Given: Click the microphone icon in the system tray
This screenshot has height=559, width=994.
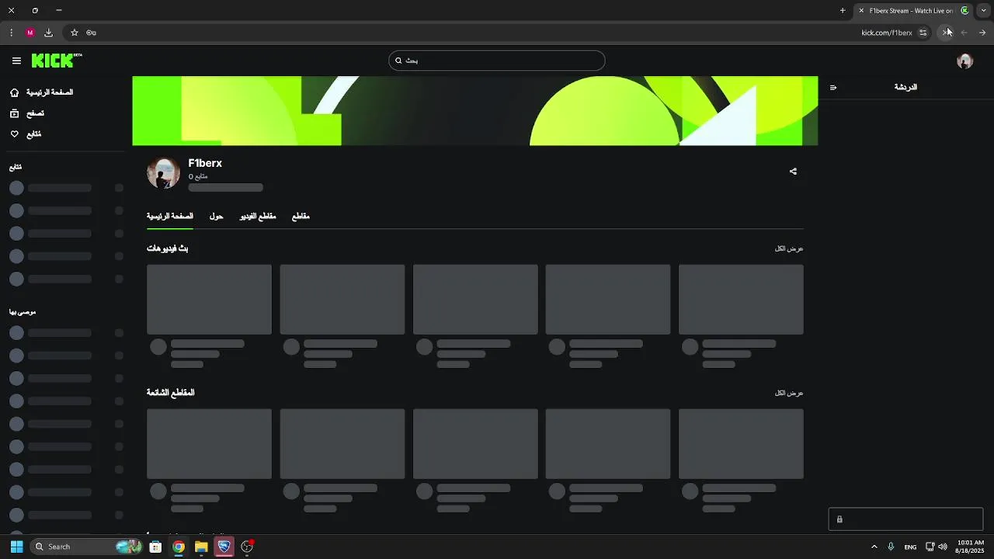Looking at the screenshot, I should 891,547.
